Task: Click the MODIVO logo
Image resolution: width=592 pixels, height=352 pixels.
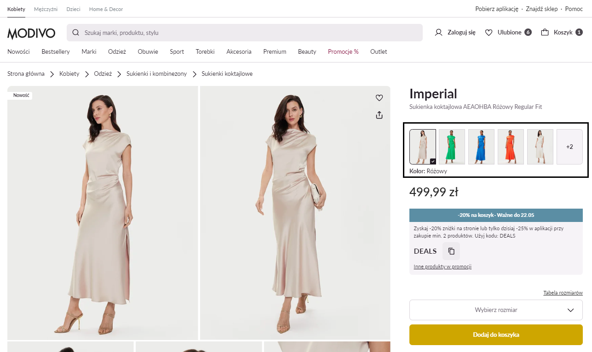Action: click(x=31, y=33)
